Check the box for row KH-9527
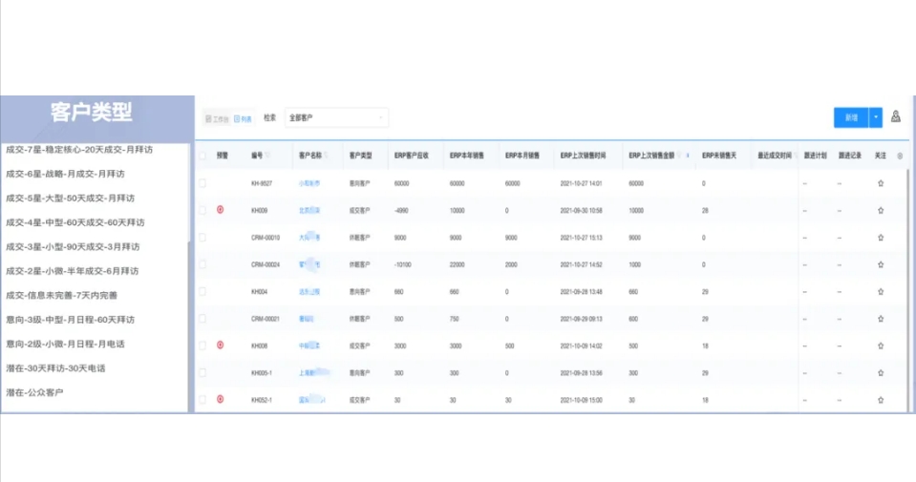The height and width of the screenshot is (482, 916). pos(202,183)
